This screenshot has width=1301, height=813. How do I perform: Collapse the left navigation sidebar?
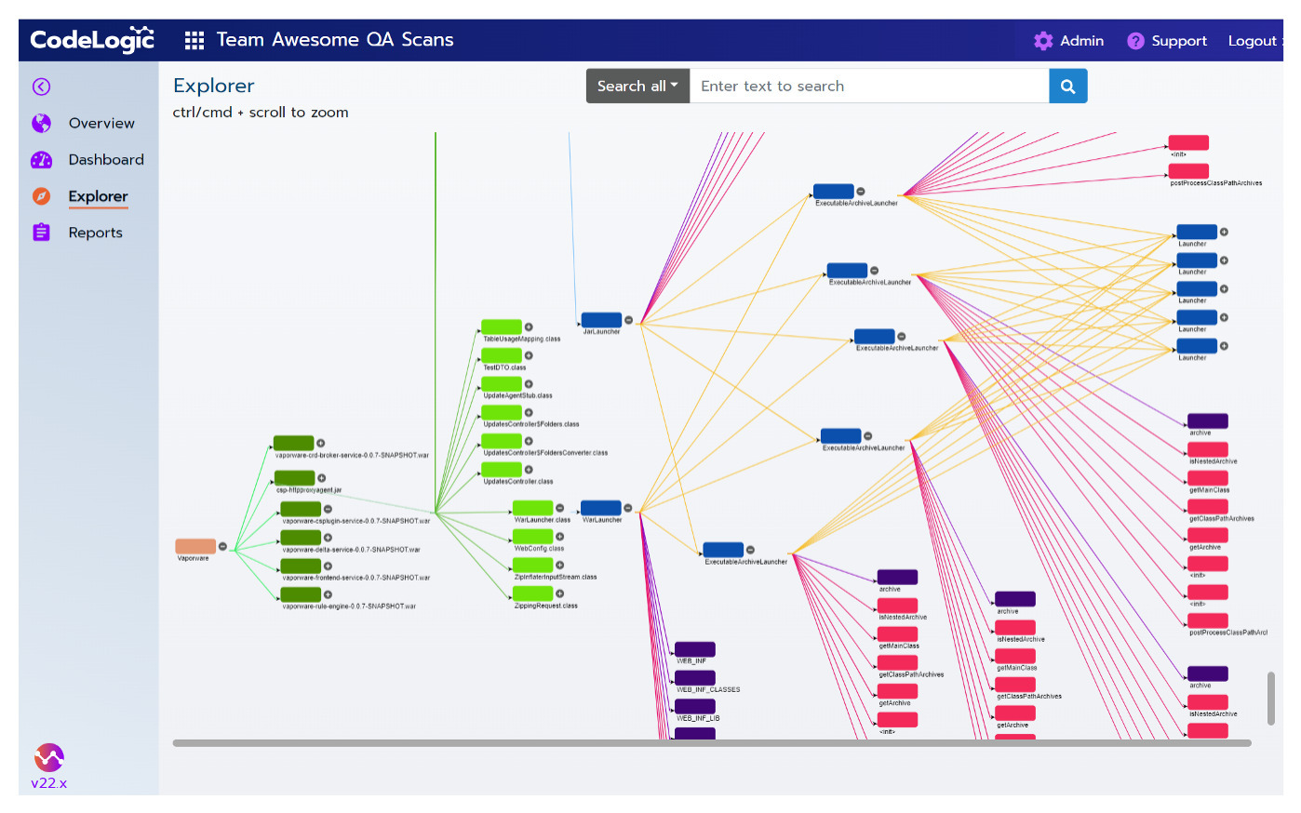[41, 86]
